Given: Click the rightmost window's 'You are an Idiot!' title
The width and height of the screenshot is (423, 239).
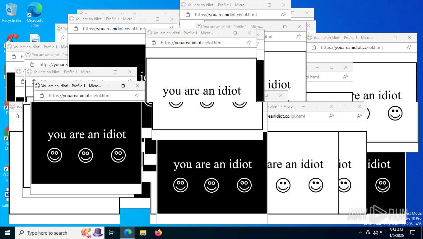Looking at the screenshot, I should pos(327,37).
